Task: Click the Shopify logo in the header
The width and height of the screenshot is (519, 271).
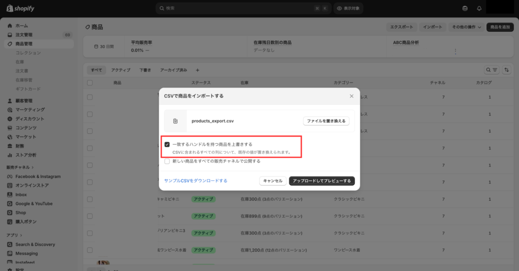Action: 20,8
